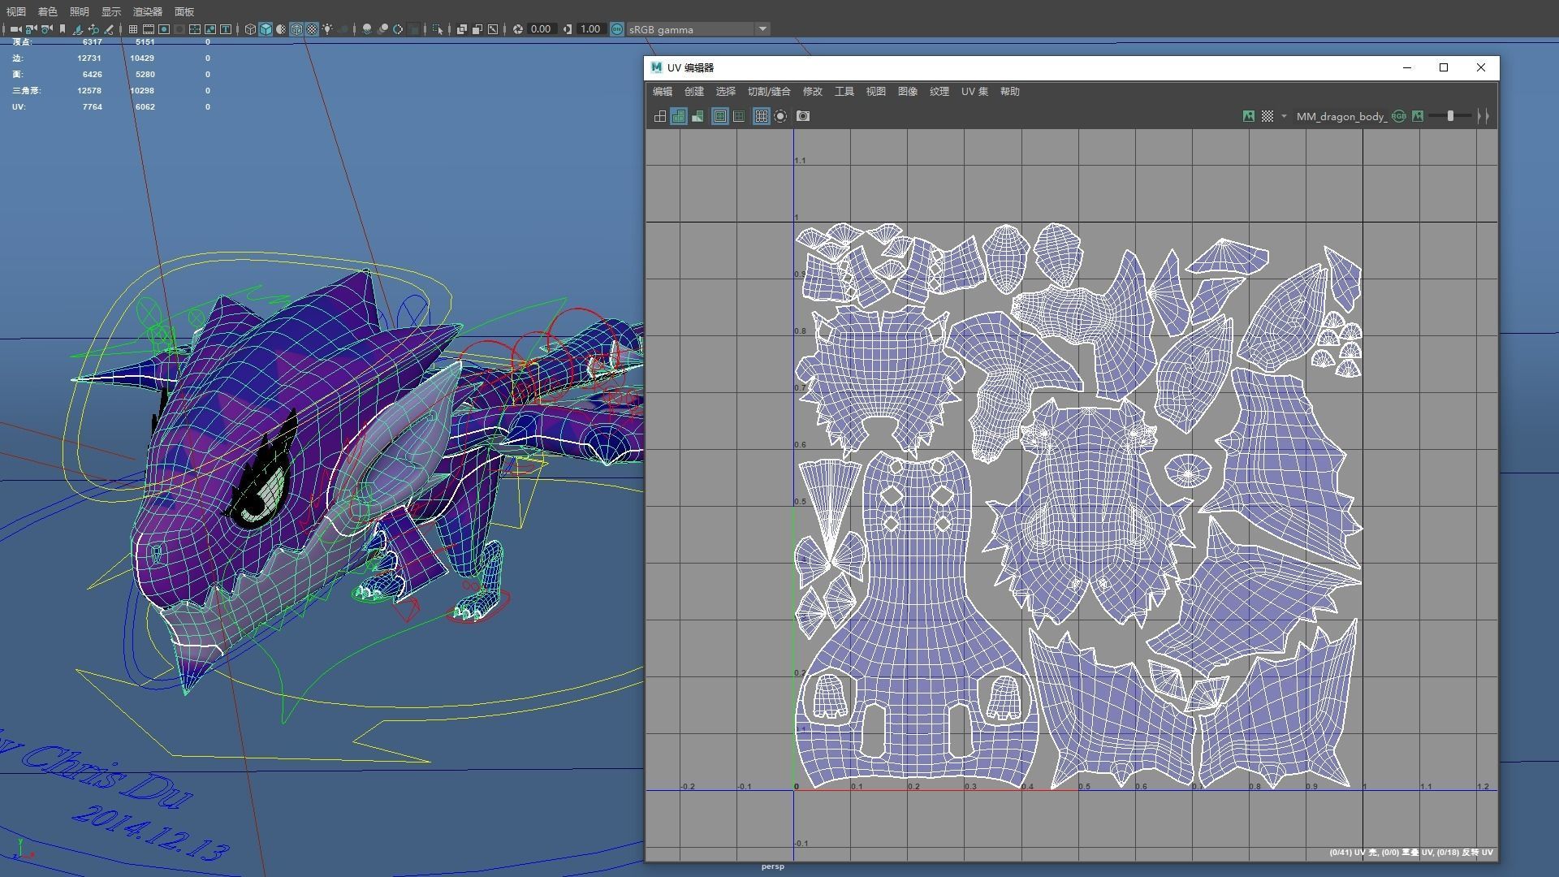The height and width of the screenshot is (877, 1559).
Task: Enable wireframe on shaded viewport icon
Action: pyautogui.click(x=296, y=29)
